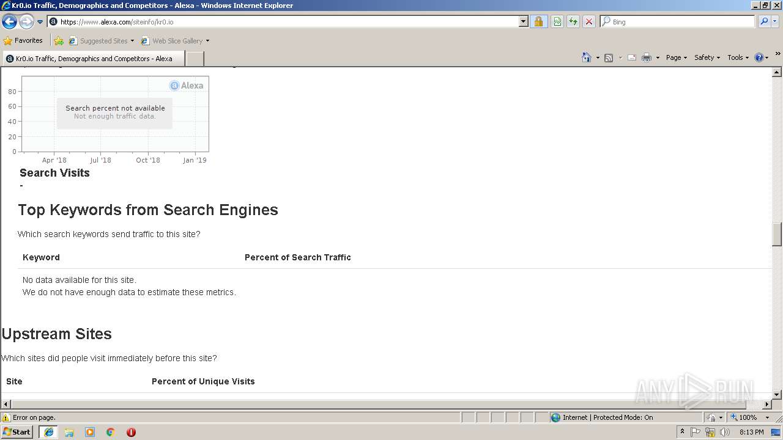Click the Site column header
783x440 pixels.
coord(14,381)
